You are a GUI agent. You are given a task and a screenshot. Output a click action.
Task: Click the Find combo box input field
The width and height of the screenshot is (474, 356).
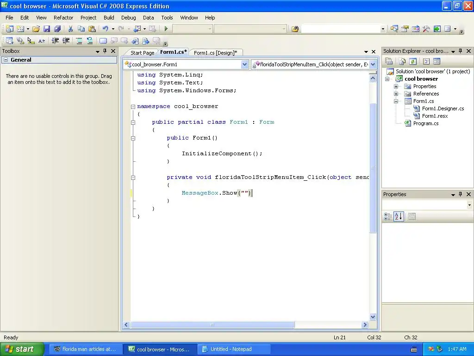(340, 29)
